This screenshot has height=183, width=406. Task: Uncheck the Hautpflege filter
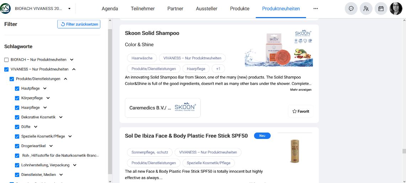17,88
